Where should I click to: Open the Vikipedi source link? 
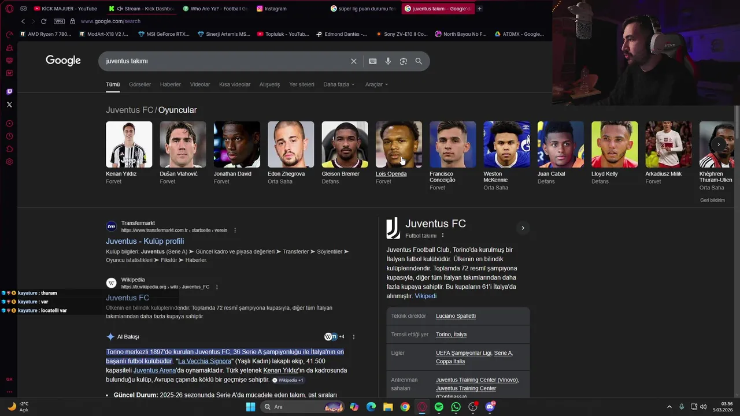(x=425, y=296)
